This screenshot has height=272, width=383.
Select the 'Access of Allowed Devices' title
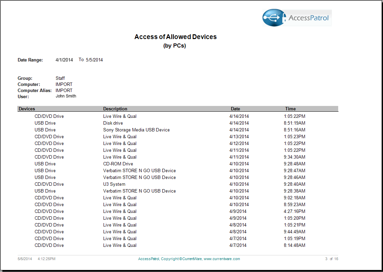(x=176, y=37)
